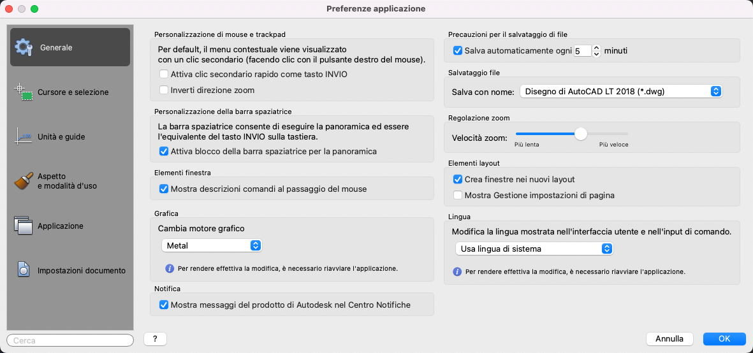The image size is (753, 353).
Task: Open the Usa lingua di sistema dropdown
Action: coord(534,249)
